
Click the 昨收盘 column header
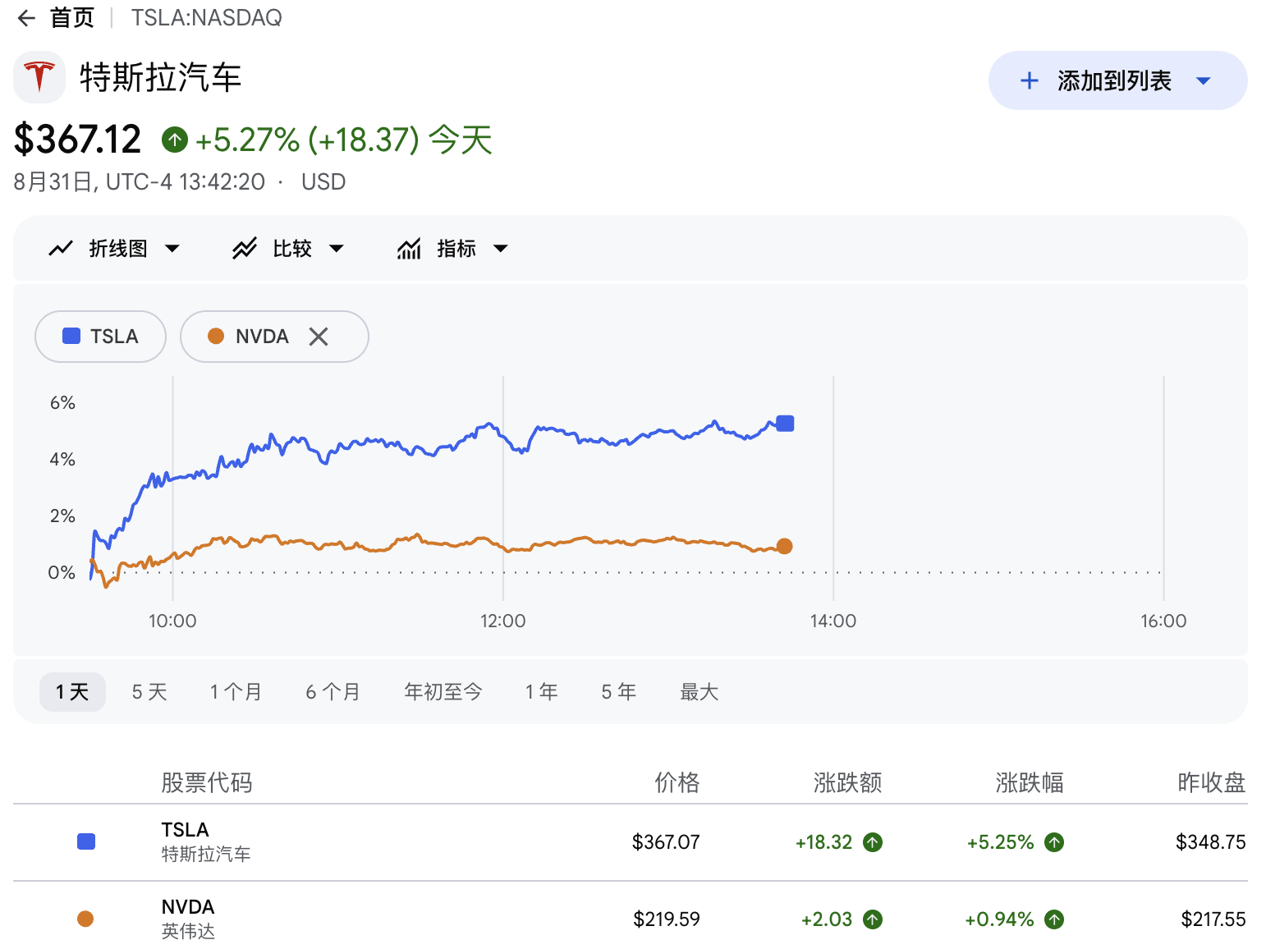pyautogui.click(x=1212, y=782)
